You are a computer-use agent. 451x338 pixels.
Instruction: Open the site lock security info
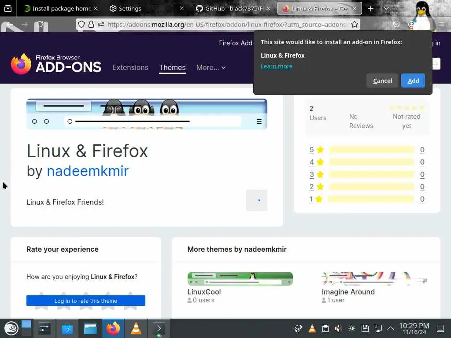(x=91, y=25)
